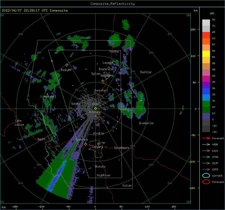Viewport: 225px width, 210px height.
Task: Click the Airdrie city label
Action: 98,133
